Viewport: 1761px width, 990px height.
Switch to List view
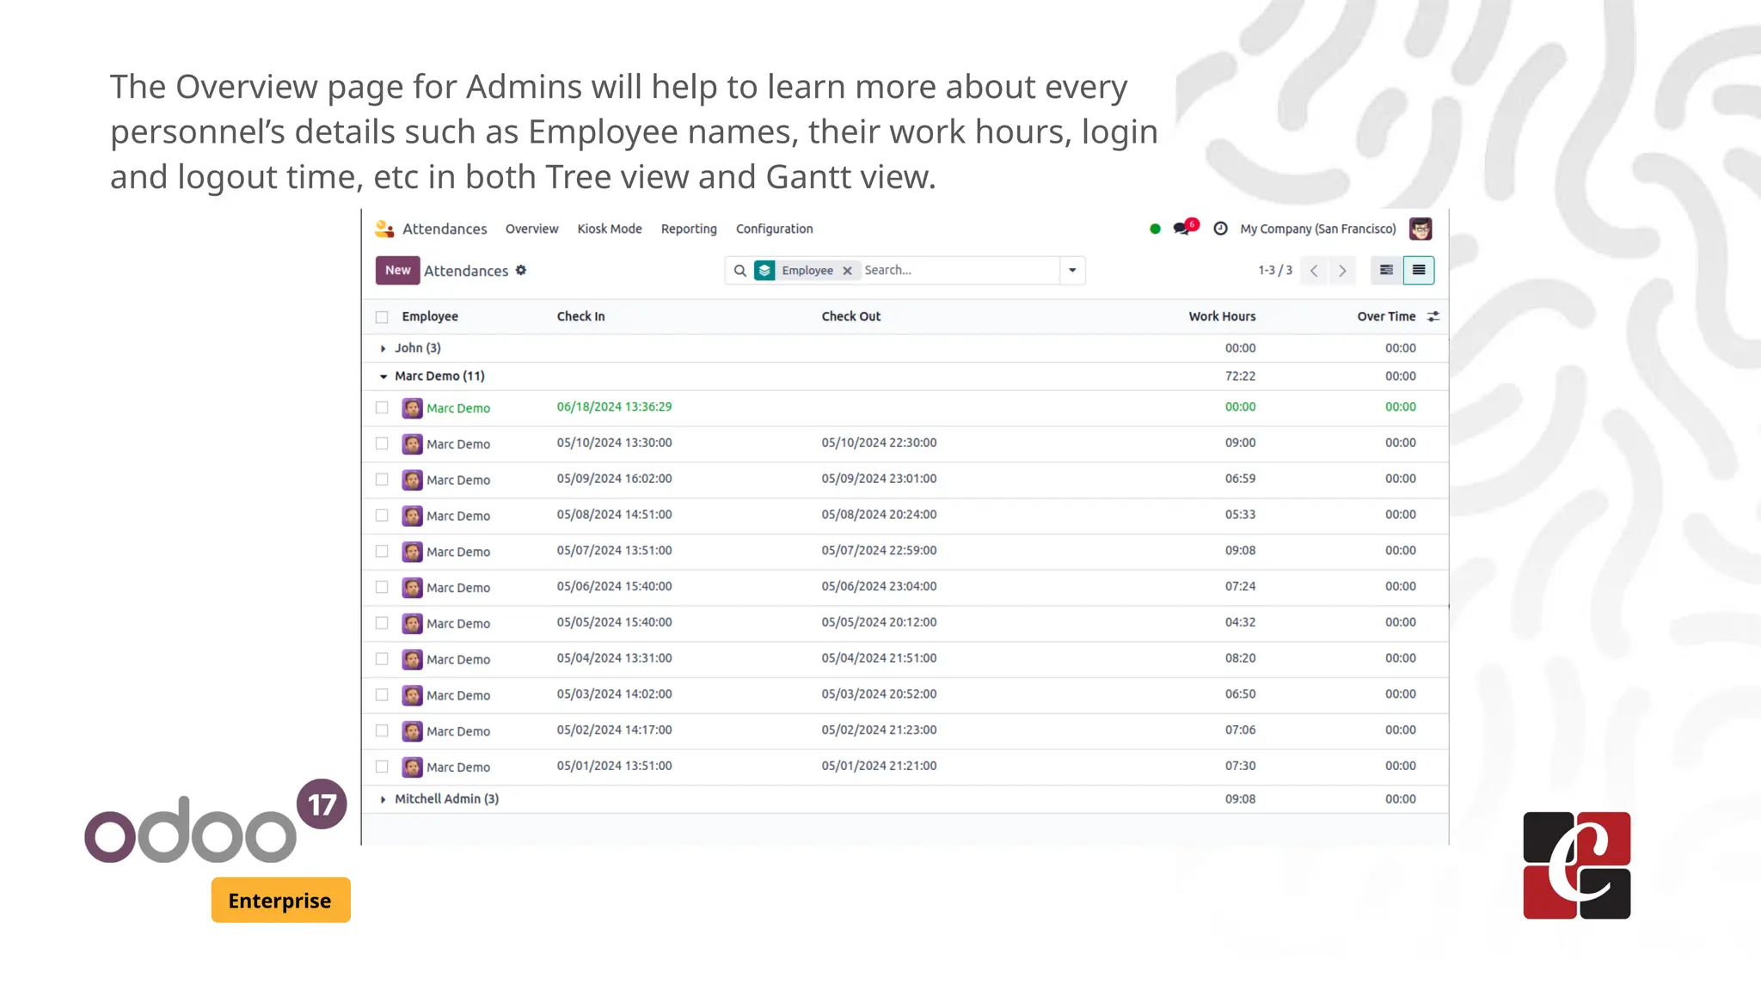pos(1419,270)
